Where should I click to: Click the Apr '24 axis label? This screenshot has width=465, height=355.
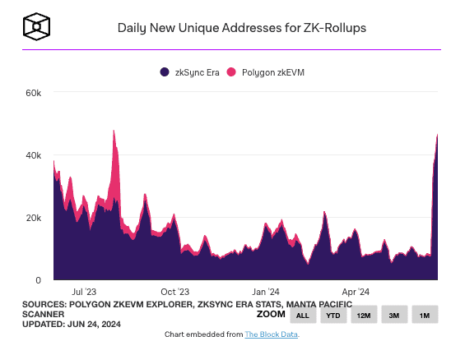[x=356, y=292]
